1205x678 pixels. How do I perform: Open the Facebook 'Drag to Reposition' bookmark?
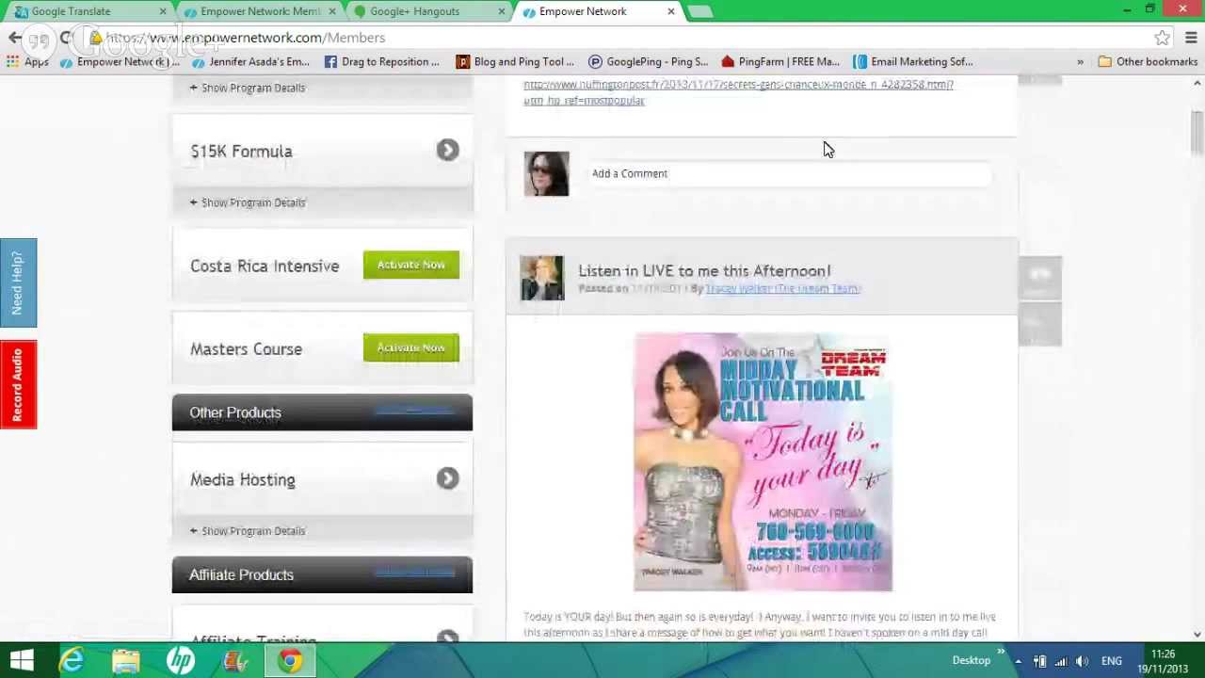click(x=381, y=62)
